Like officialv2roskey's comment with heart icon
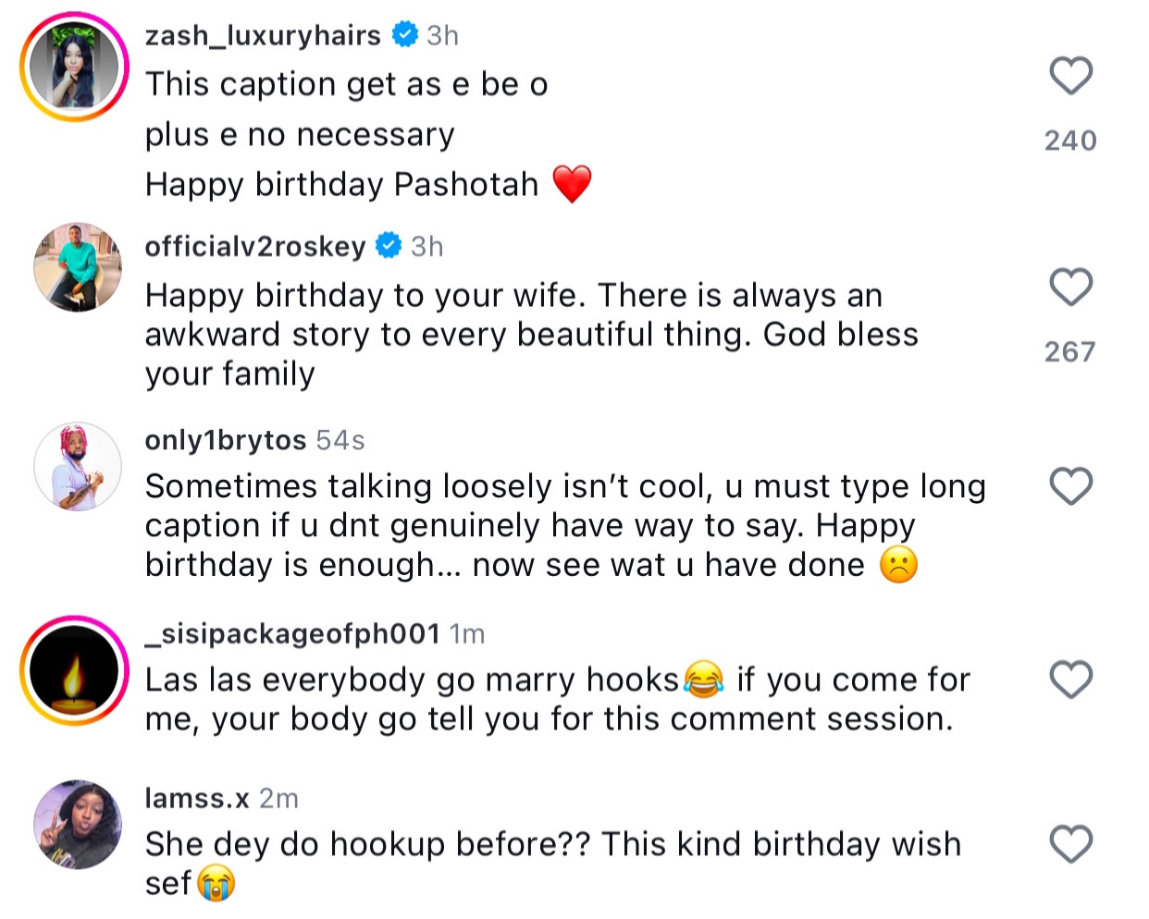Screen dimensions: 1149x919 (x=1071, y=288)
